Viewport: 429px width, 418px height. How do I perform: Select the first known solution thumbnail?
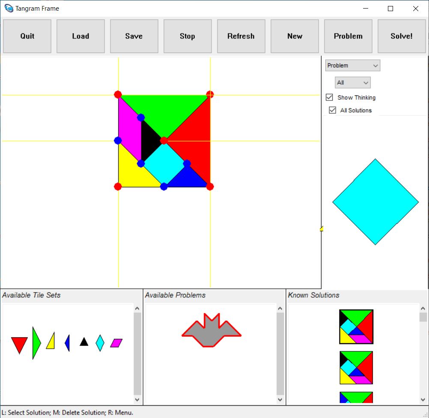(356, 327)
